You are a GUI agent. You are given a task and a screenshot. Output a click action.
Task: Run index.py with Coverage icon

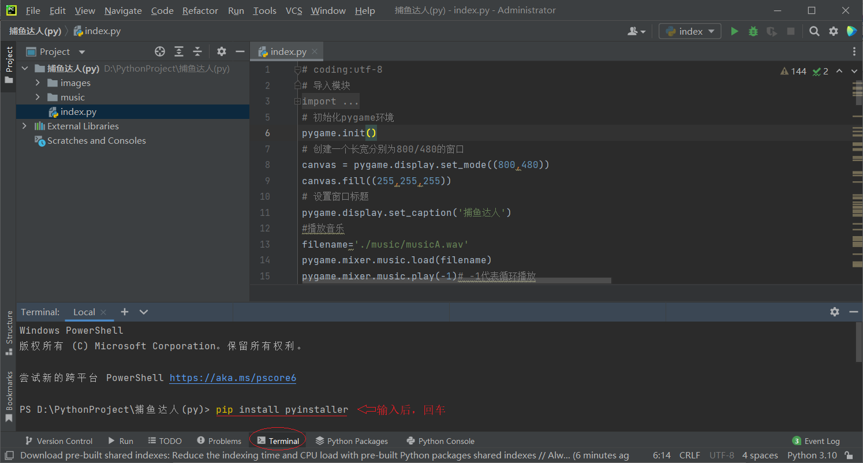pos(772,31)
